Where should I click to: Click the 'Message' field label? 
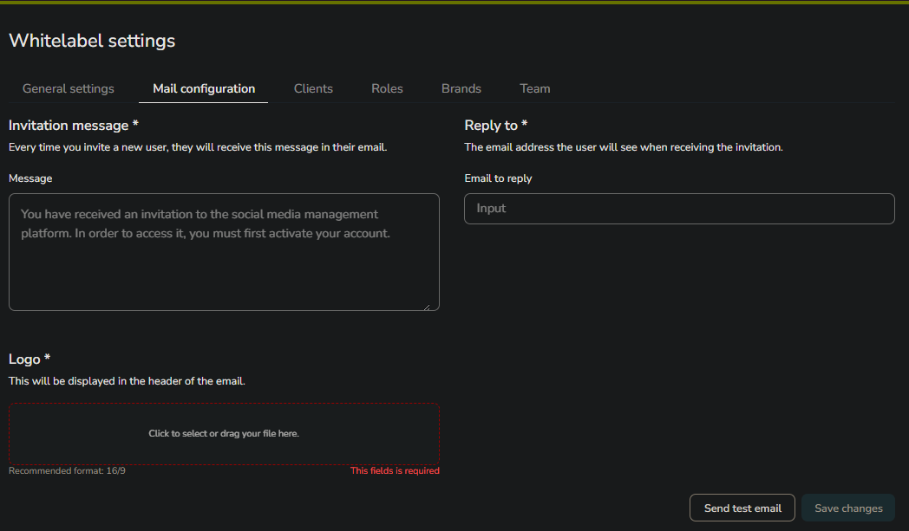click(30, 178)
